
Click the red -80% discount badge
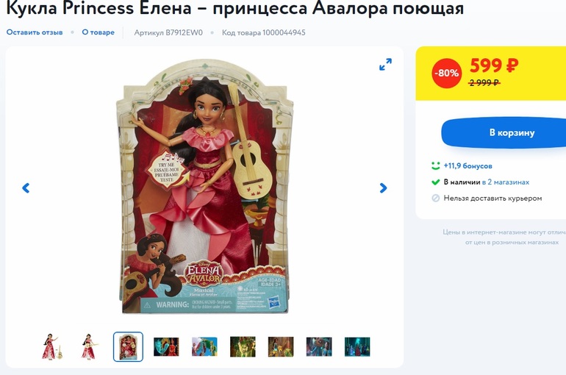point(446,74)
